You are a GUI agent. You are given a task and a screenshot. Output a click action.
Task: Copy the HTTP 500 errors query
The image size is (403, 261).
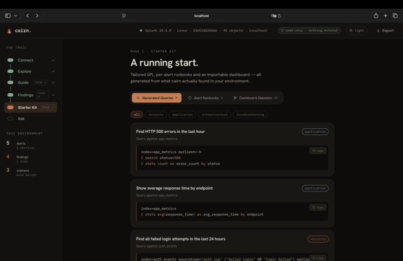[318, 151]
